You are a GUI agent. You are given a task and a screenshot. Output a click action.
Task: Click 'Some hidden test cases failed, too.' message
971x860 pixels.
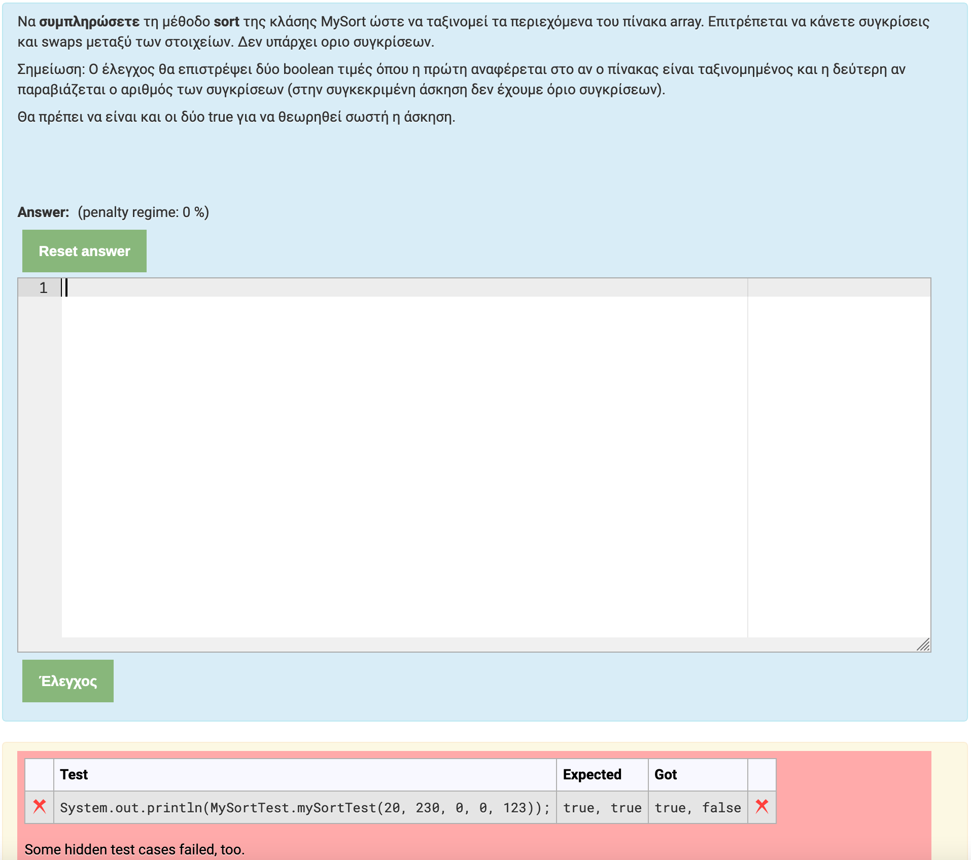[134, 849]
